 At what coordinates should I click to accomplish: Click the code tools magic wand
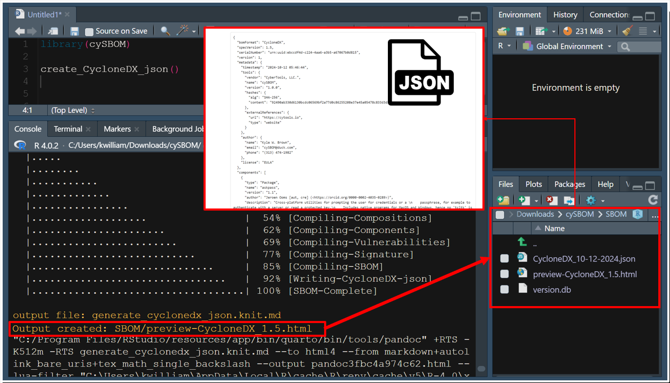click(x=182, y=31)
